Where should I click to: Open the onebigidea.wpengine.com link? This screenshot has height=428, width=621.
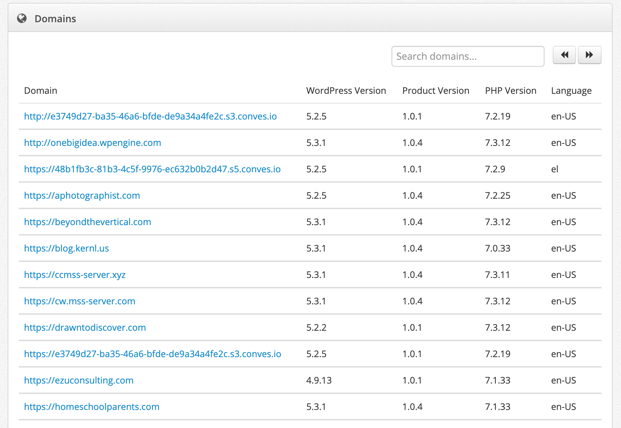pos(92,143)
